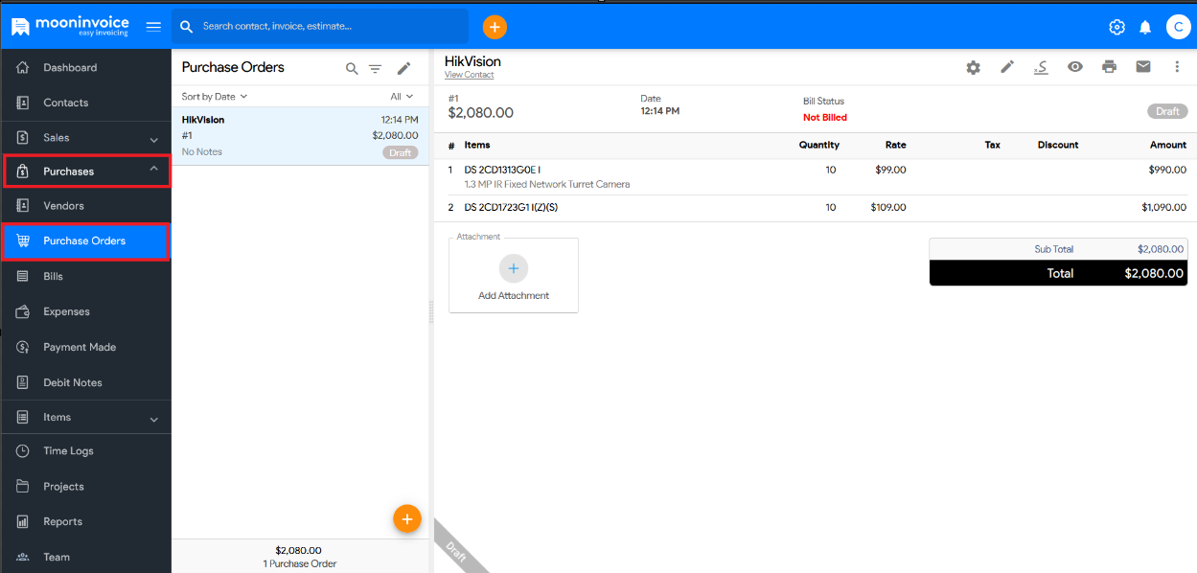Image resolution: width=1197 pixels, height=573 pixels.
Task: Expand the Items section chevron
Action: [154, 419]
